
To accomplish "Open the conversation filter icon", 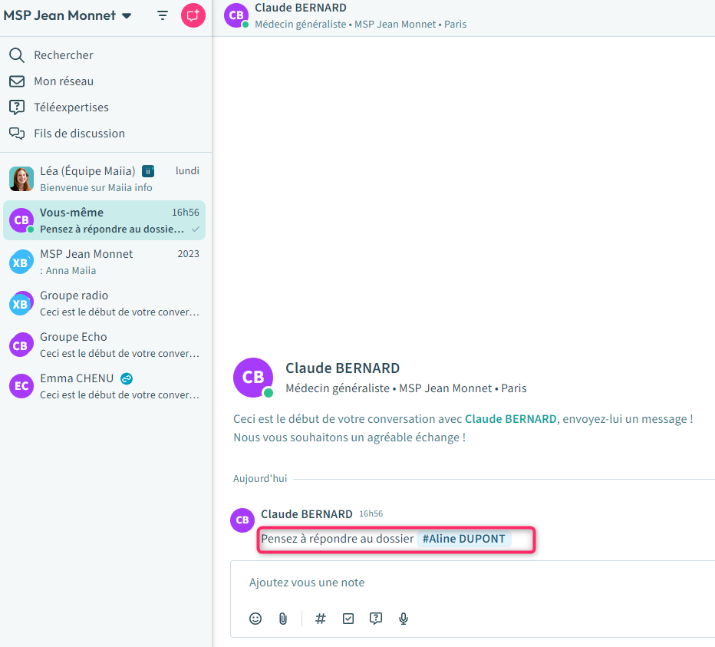I will click(163, 15).
